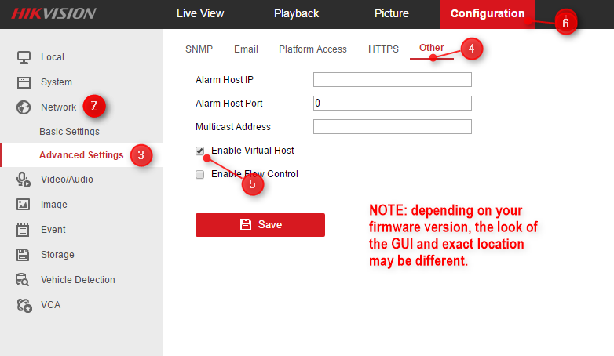Screen dimensions: 614x356
Task: Open Local settings in sidebar
Action: 53,57
